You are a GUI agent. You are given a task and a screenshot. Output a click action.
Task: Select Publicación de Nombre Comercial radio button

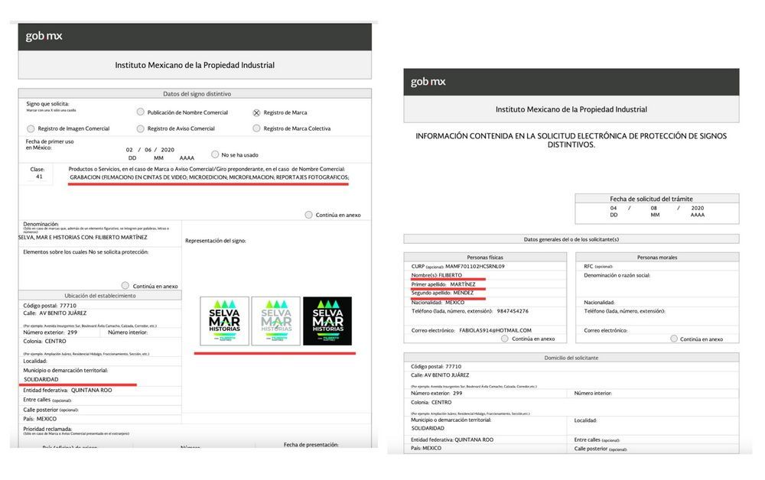click(141, 112)
